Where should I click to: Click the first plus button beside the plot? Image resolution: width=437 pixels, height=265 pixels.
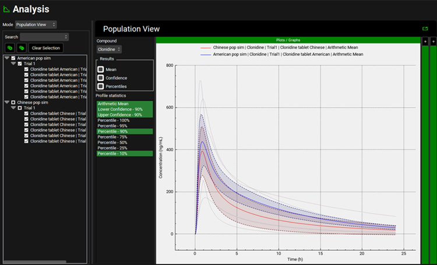tap(425, 42)
